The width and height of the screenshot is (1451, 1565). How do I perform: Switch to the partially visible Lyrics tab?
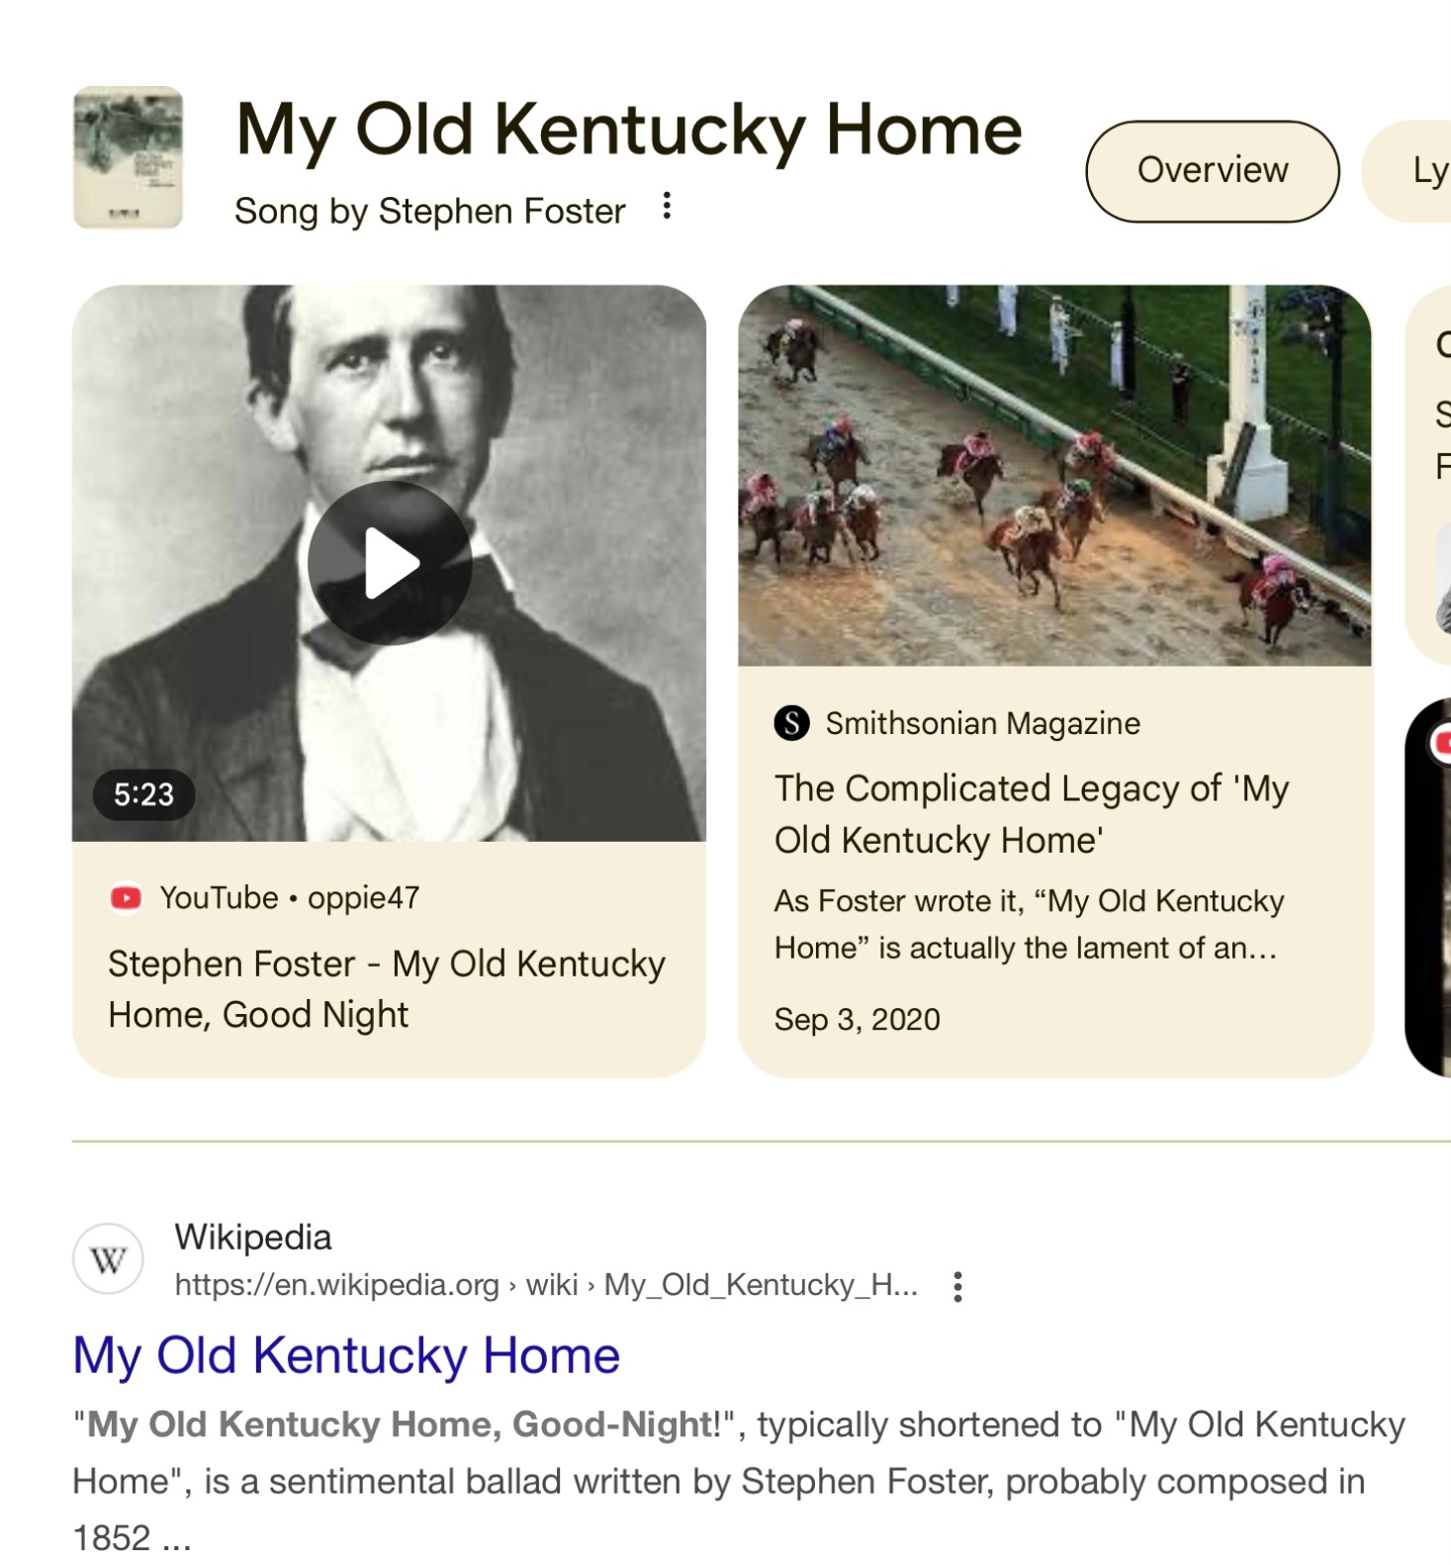(x=1425, y=170)
